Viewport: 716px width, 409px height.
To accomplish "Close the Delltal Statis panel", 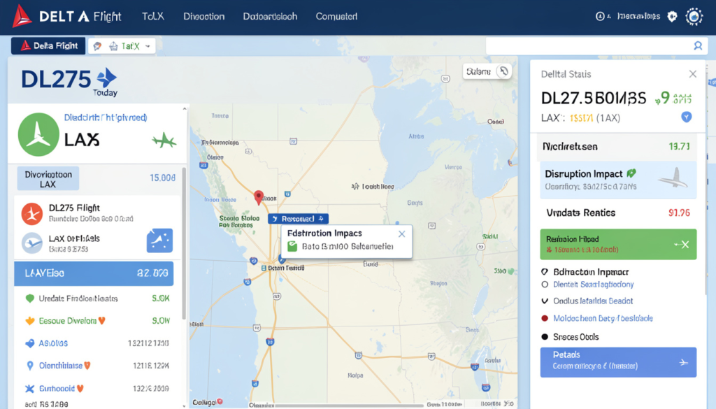I will [x=693, y=74].
